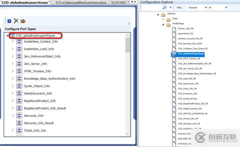The image size is (240, 147).
Task: Click the yellow-red activate toolbar icon
Action: click(x=23, y=21)
